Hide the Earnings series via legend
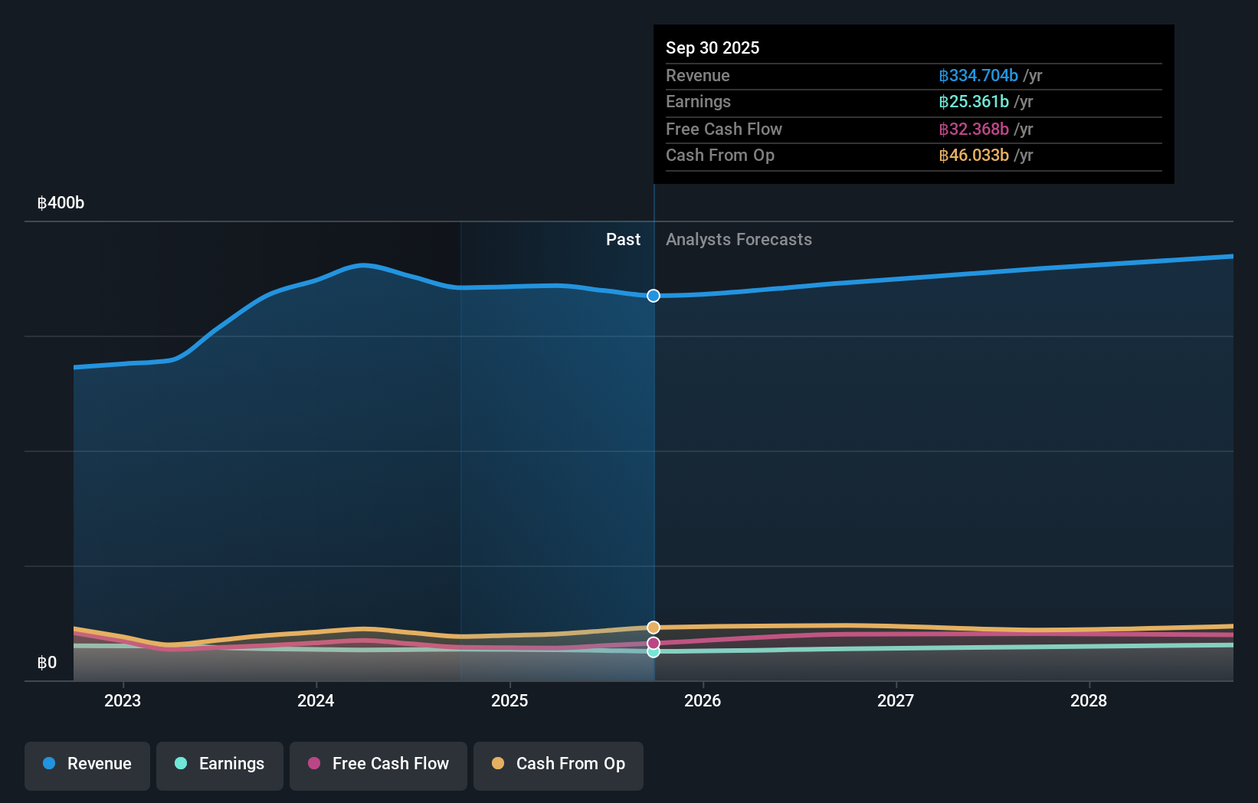1258x803 pixels. pyautogui.click(x=220, y=764)
